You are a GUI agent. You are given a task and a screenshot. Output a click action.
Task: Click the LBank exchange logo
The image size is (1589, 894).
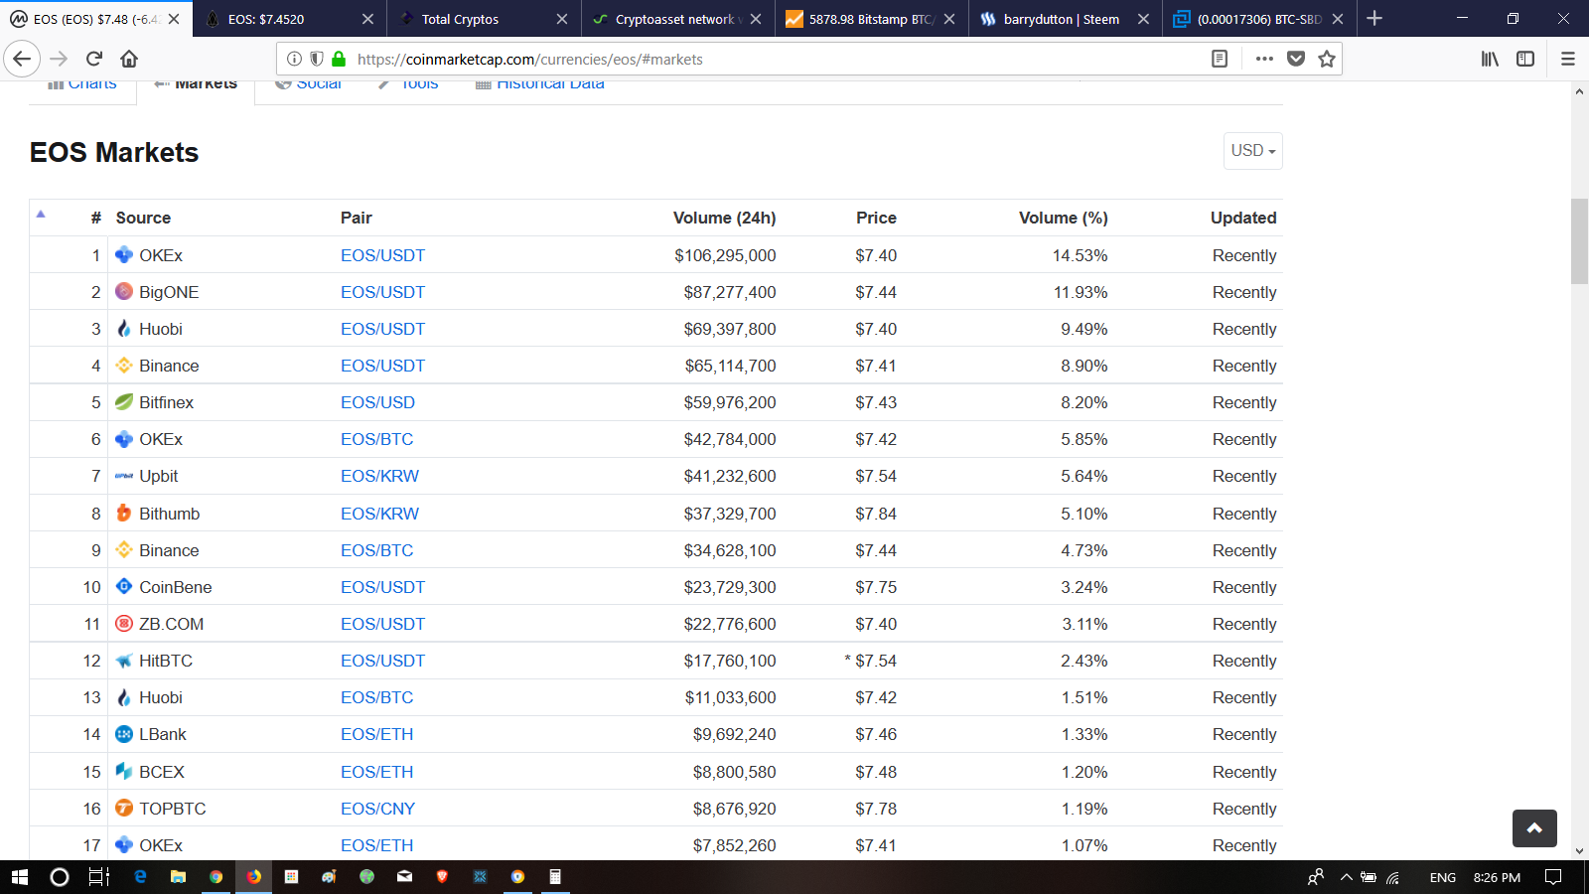pos(124,734)
